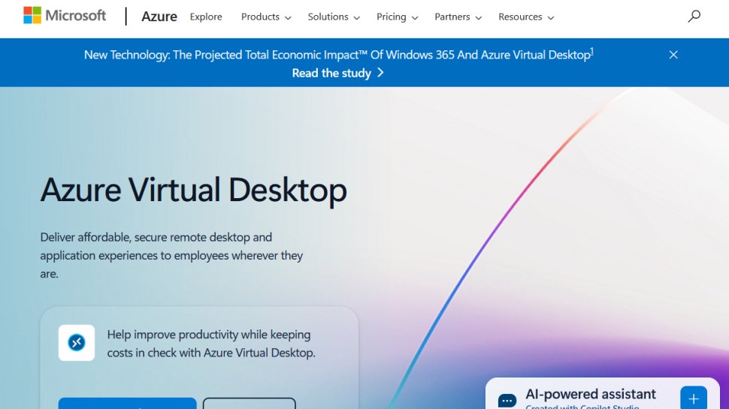
Task: Expand the AI-powered assistant with plus button
Action: 694,398
